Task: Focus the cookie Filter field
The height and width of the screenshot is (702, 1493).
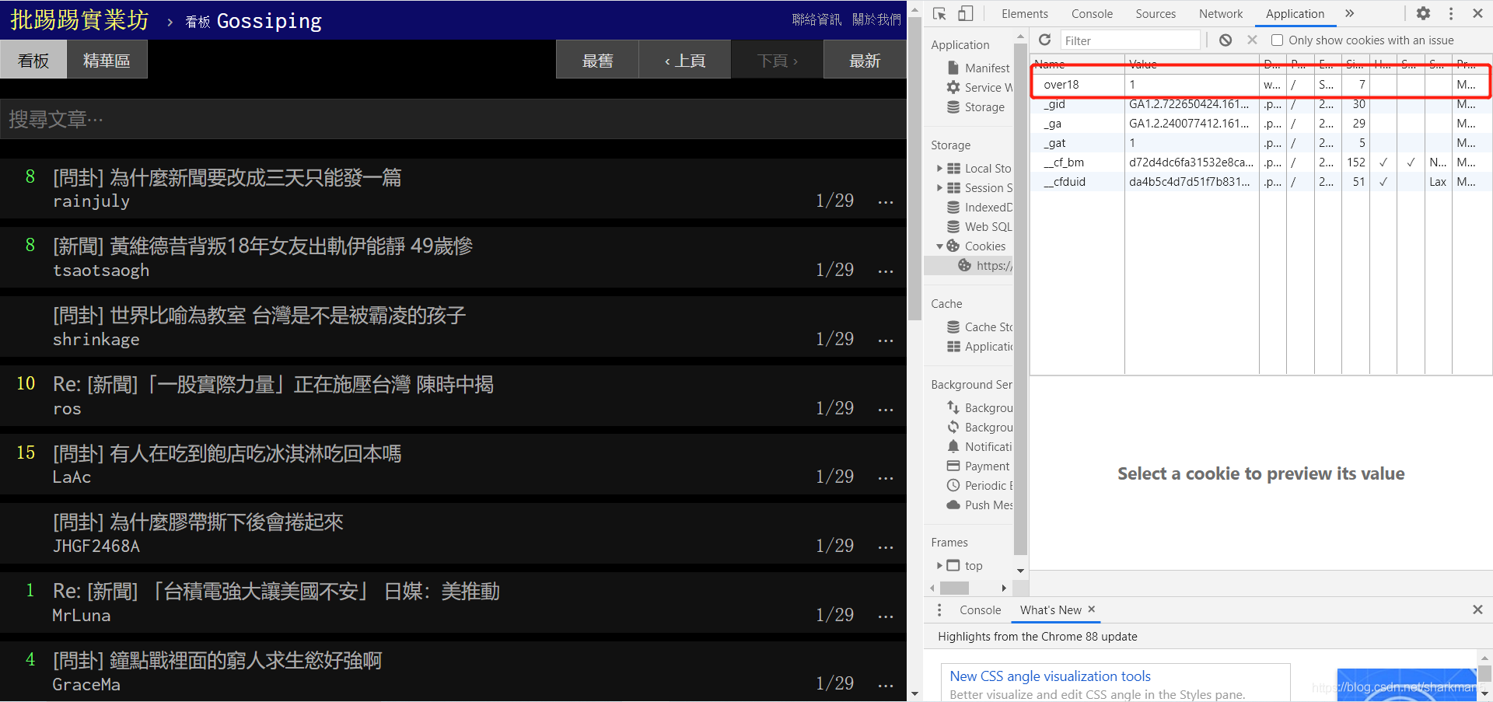Action: (1131, 40)
